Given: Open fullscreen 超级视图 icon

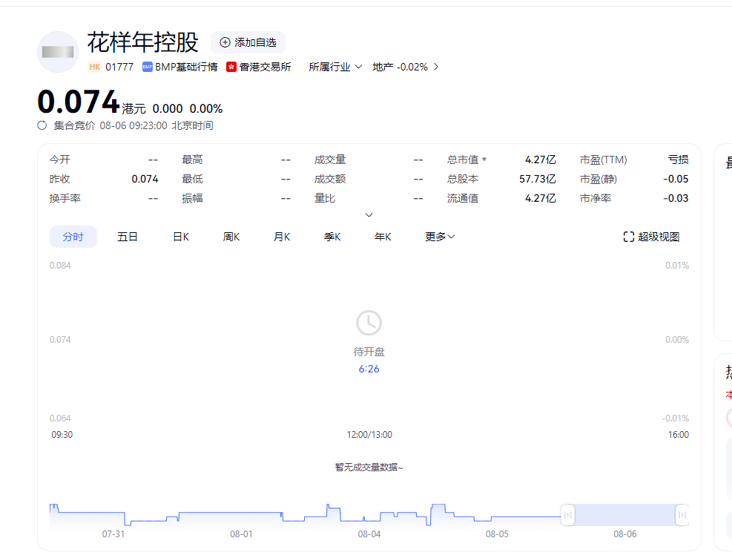Looking at the screenshot, I should 629,237.
